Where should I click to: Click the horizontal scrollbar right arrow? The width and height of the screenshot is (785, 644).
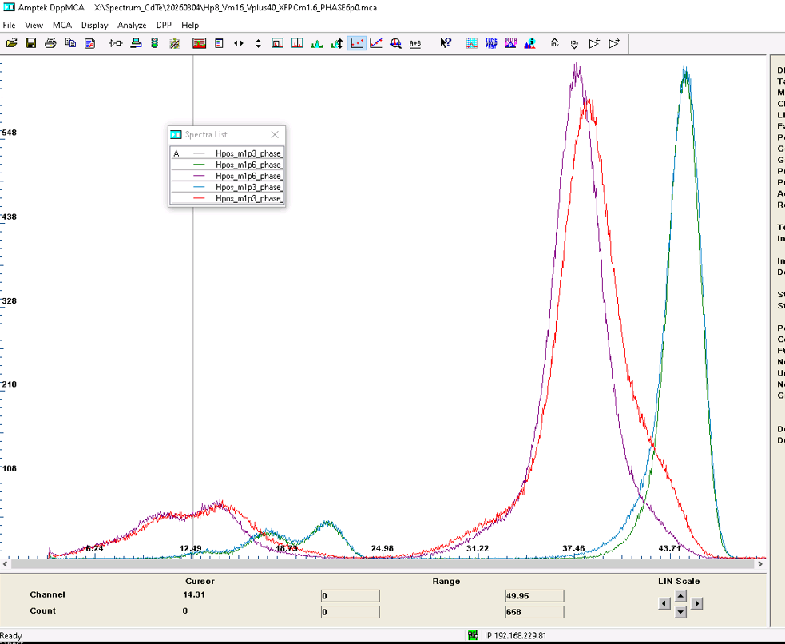pos(759,564)
